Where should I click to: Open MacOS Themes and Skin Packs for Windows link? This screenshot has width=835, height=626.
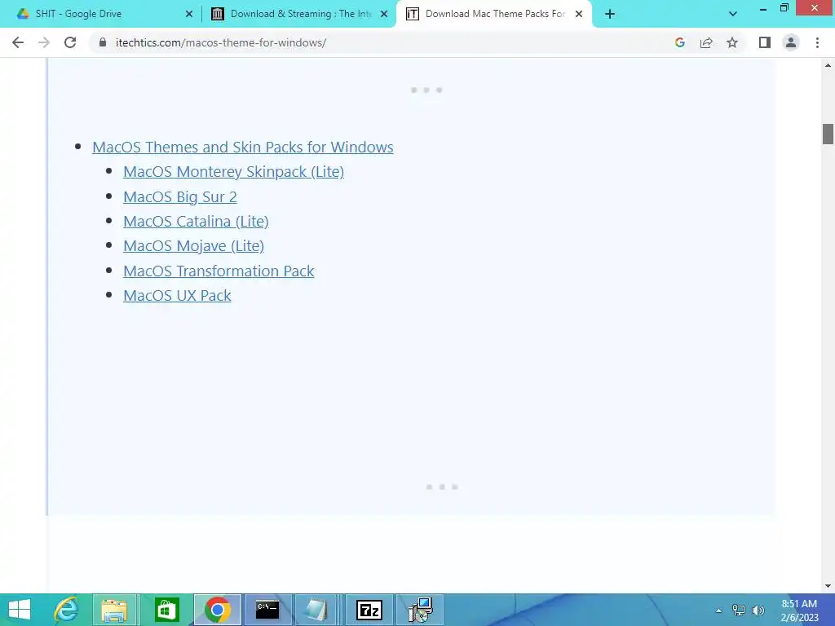243,147
